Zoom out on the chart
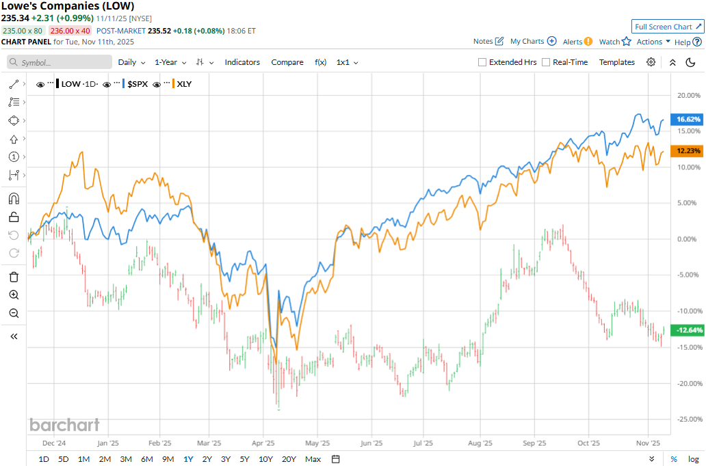 14,313
